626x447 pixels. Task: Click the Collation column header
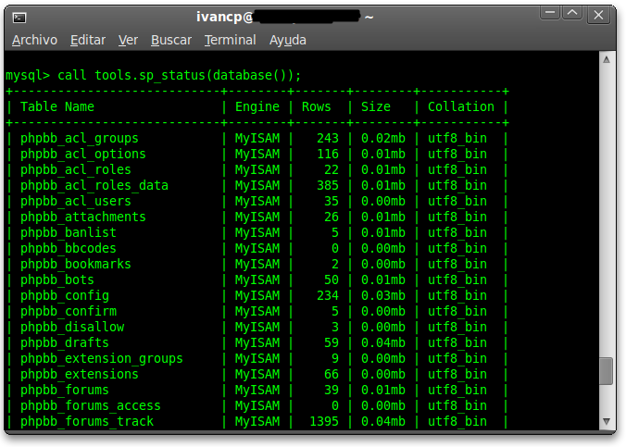click(461, 107)
